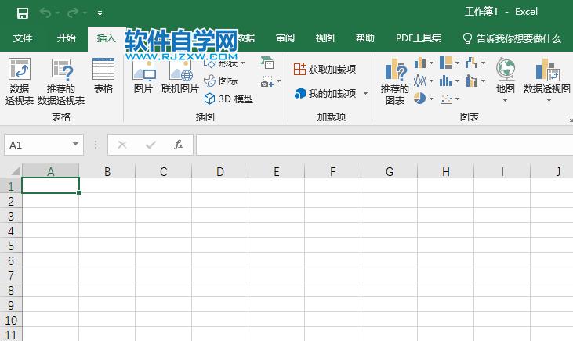573x341 pixels.
Task: Expand the scatter chart dropdown arrow
Action: click(x=457, y=99)
